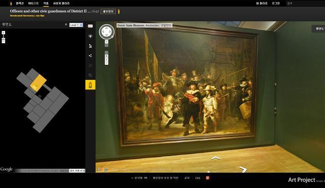The height and width of the screenshot is (188, 325).
Task: Select the 작품 artworks tab
Action: tap(46, 4)
